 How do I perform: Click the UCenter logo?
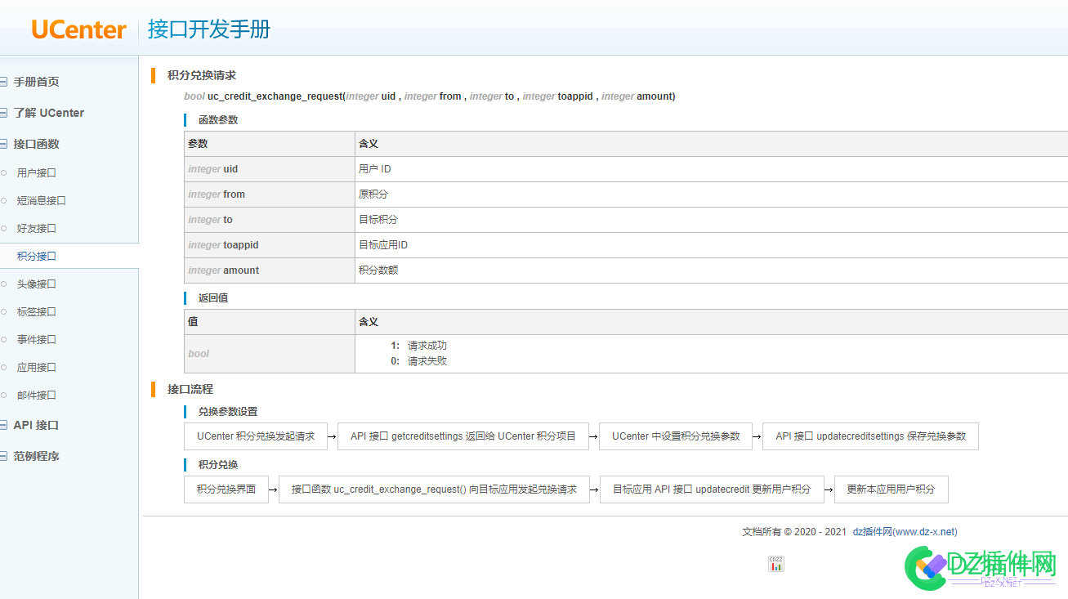pyautogui.click(x=79, y=29)
